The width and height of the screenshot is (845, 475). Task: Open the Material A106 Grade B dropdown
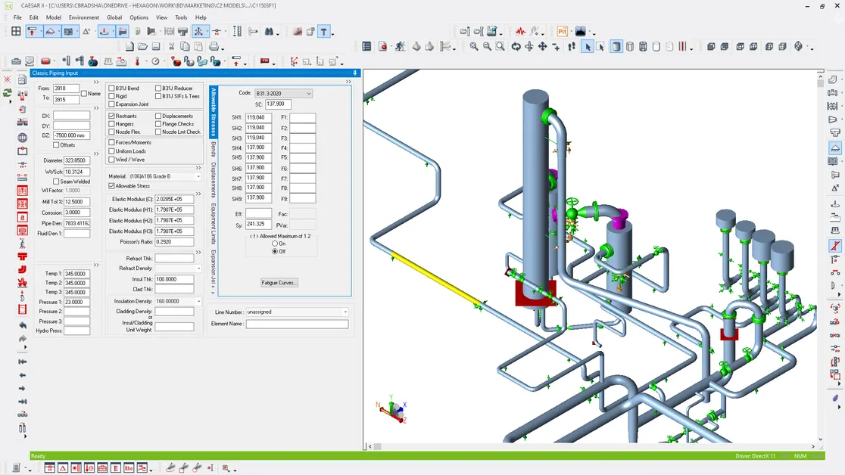pos(198,176)
